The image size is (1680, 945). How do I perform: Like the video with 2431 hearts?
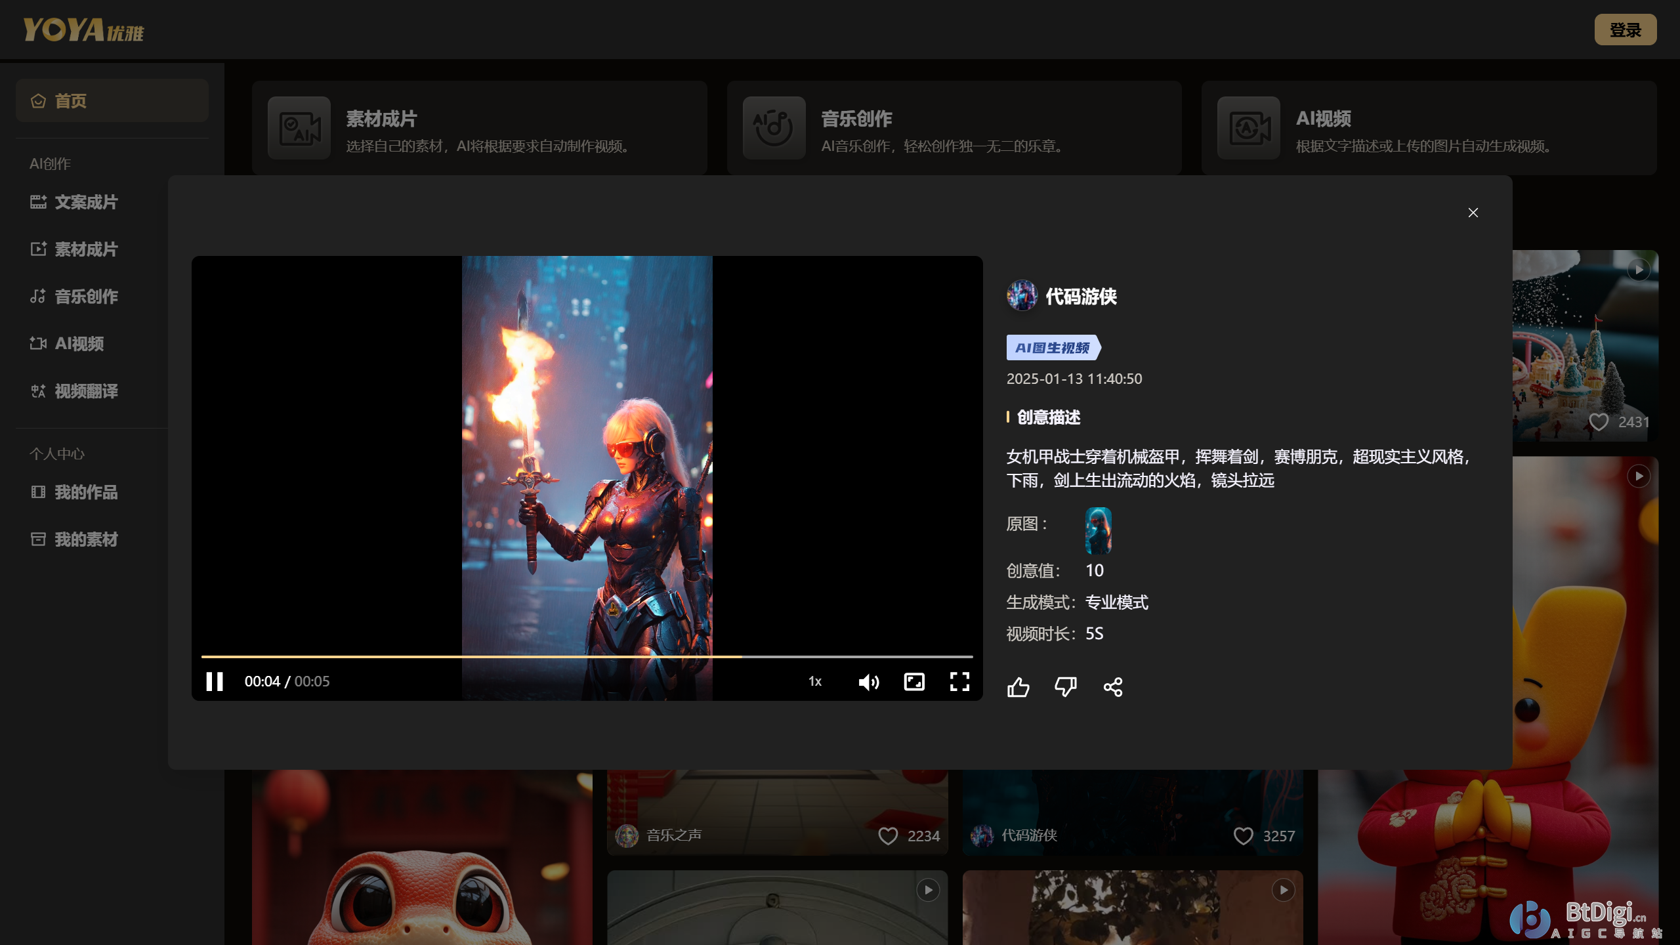[x=1599, y=422]
